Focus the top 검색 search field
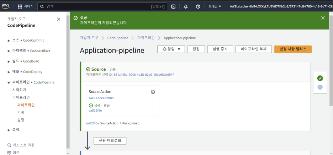 click(x=102, y=6)
